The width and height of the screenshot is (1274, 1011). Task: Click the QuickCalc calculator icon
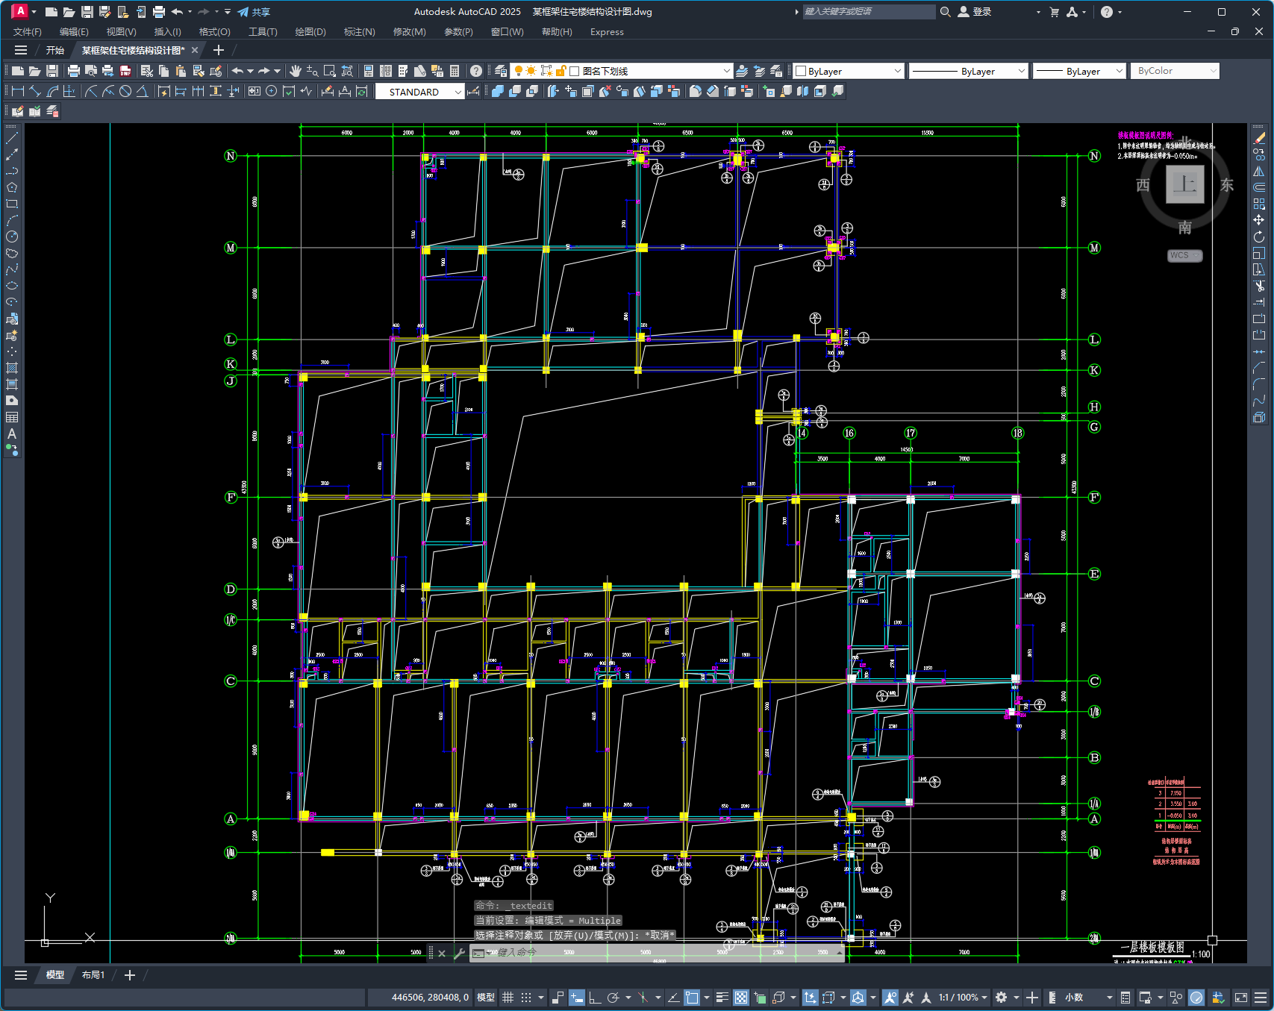455,71
